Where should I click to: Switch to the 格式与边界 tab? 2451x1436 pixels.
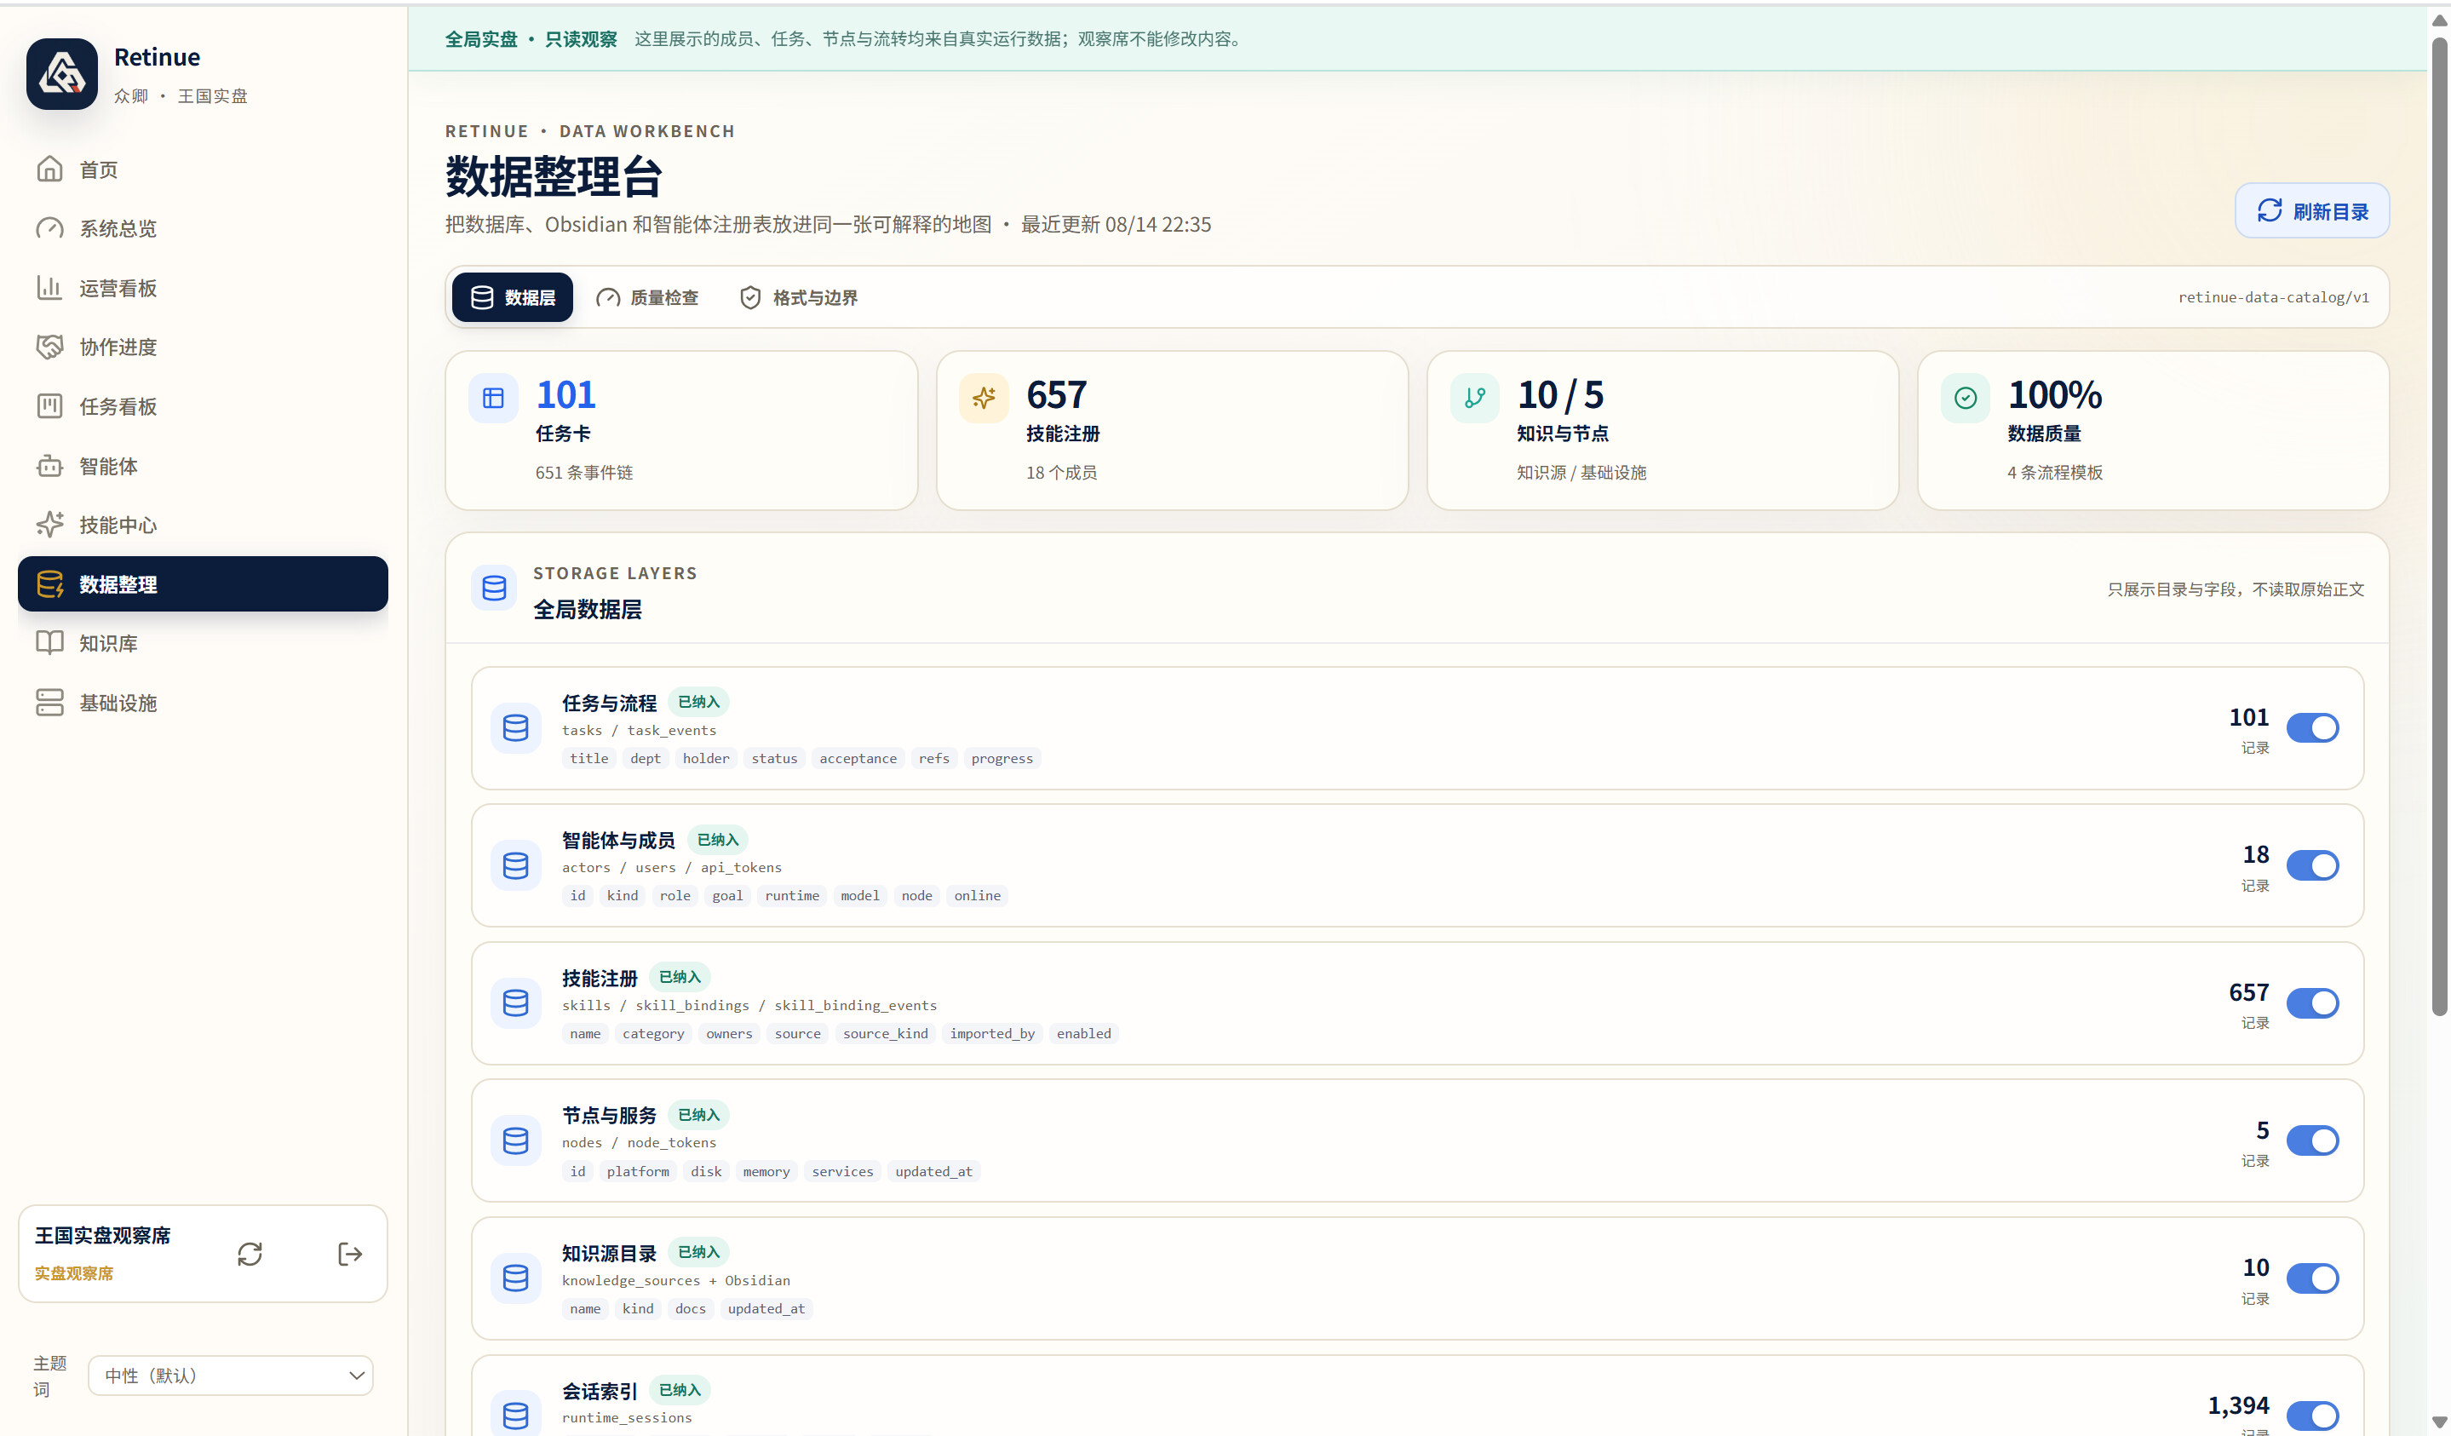pos(800,298)
